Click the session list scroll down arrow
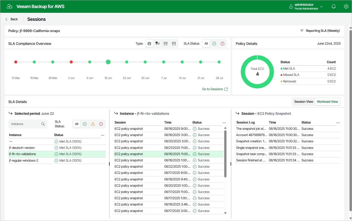The height and width of the screenshot is (221, 352). pyautogui.click(x=225, y=213)
